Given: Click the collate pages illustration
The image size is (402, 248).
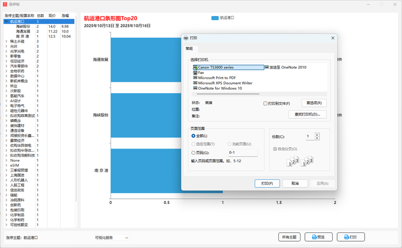Looking at the screenshot, I should click(x=299, y=161).
